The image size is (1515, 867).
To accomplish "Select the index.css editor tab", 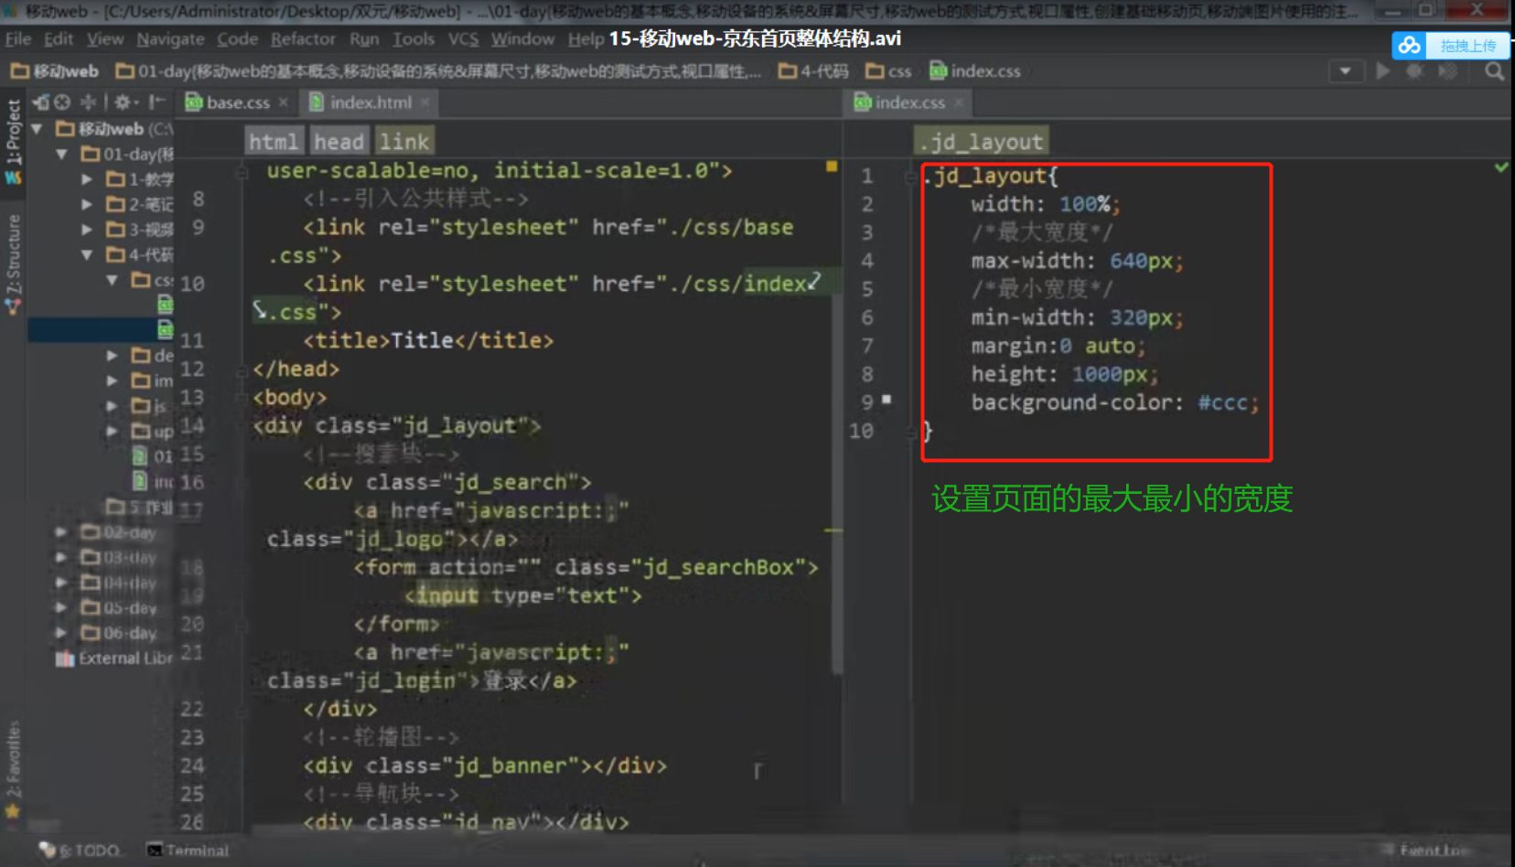I will 908,102.
